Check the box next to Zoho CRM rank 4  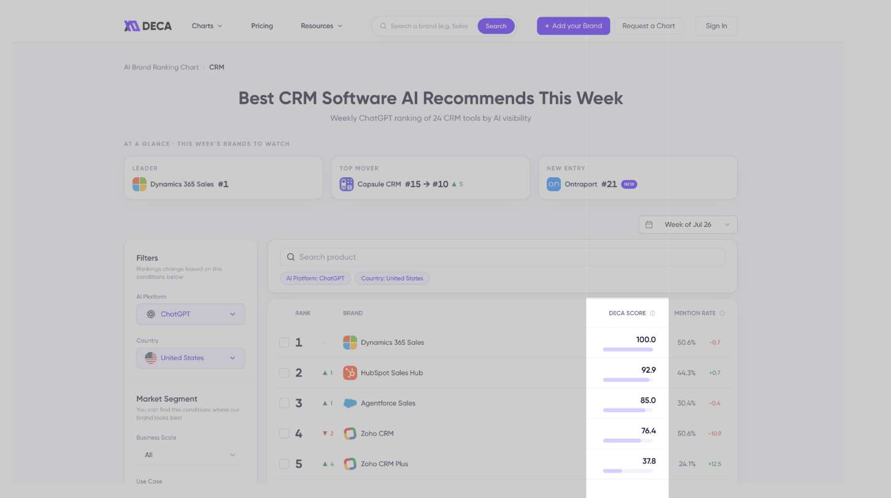[x=284, y=434]
